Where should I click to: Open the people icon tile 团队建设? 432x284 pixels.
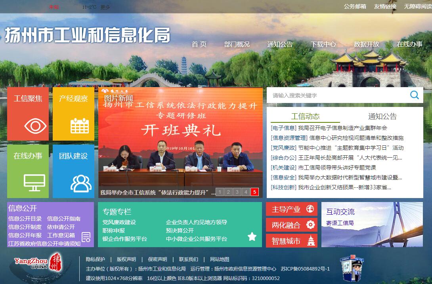coord(81,183)
